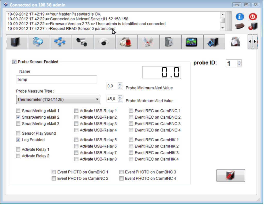The width and height of the screenshot is (264, 205).
Task: Toggle the Probe Sensor Enabled checkbox
Action: (x=14, y=62)
